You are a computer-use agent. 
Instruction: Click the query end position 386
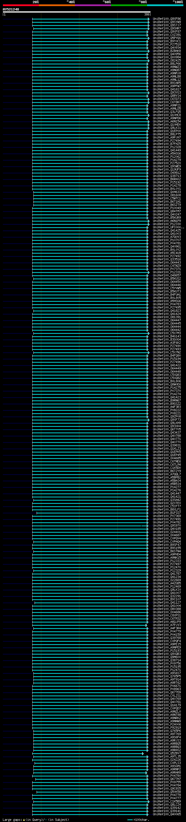[x=146, y=14]
